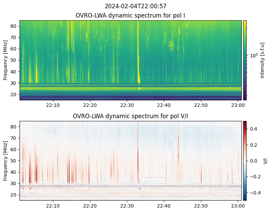271x212 pixels.
Task: Click the Intensity [s.f.u] colorbar label
Action: tap(263, 60)
